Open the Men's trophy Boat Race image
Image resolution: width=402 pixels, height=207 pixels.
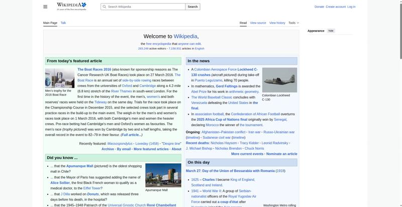[x=59, y=78]
